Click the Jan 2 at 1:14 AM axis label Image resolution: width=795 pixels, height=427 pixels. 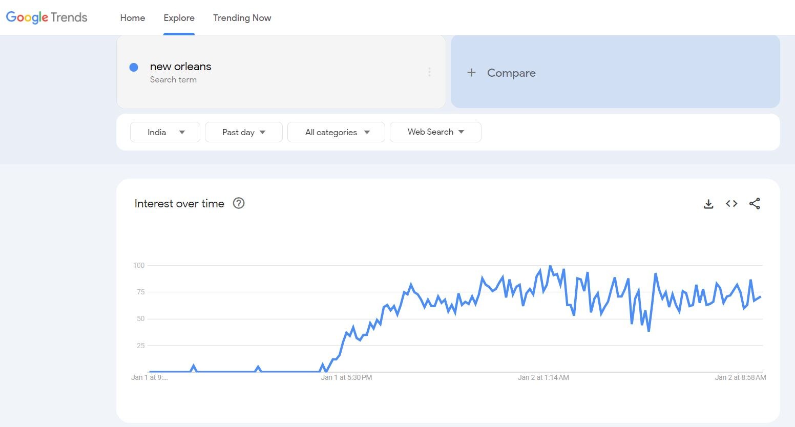tap(543, 378)
